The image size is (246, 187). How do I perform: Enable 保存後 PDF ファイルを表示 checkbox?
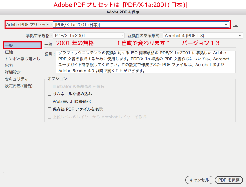[x=49, y=109]
